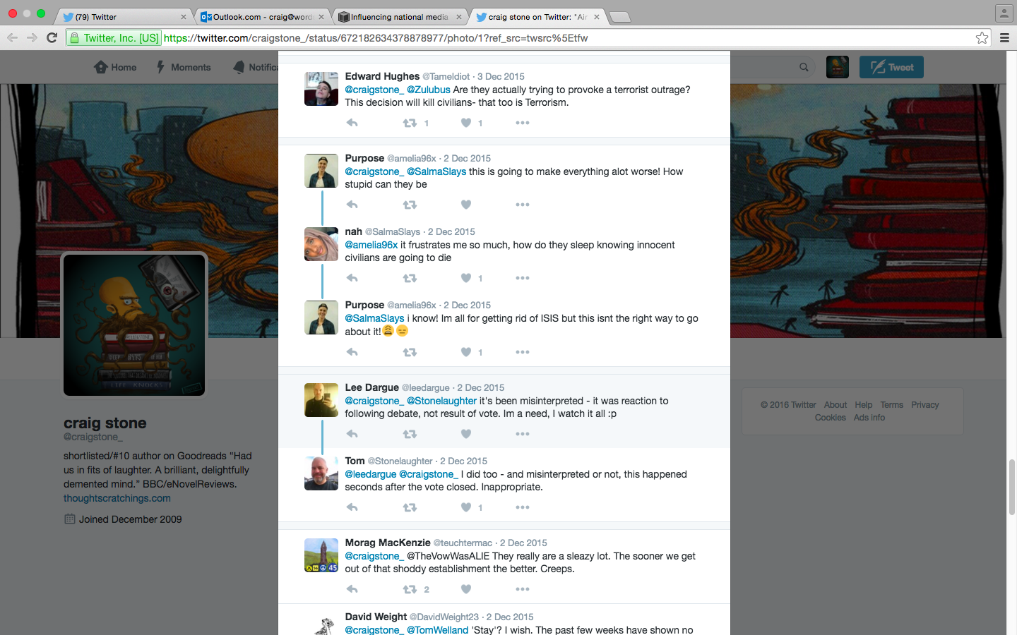Image resolution: width=1017 pixels, height=635 pixels.
Task: Click the Chrome user profile button
Action: point(1004,13)
